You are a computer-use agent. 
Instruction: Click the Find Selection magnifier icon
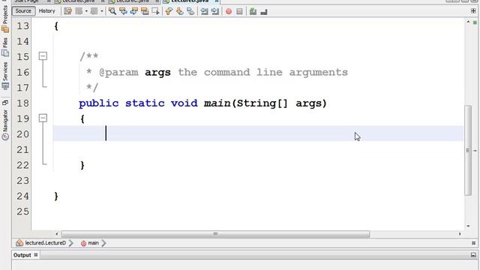coord(112,11)
